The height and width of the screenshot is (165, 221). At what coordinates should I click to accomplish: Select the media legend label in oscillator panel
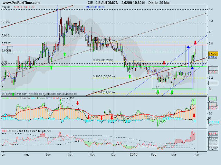57,98
